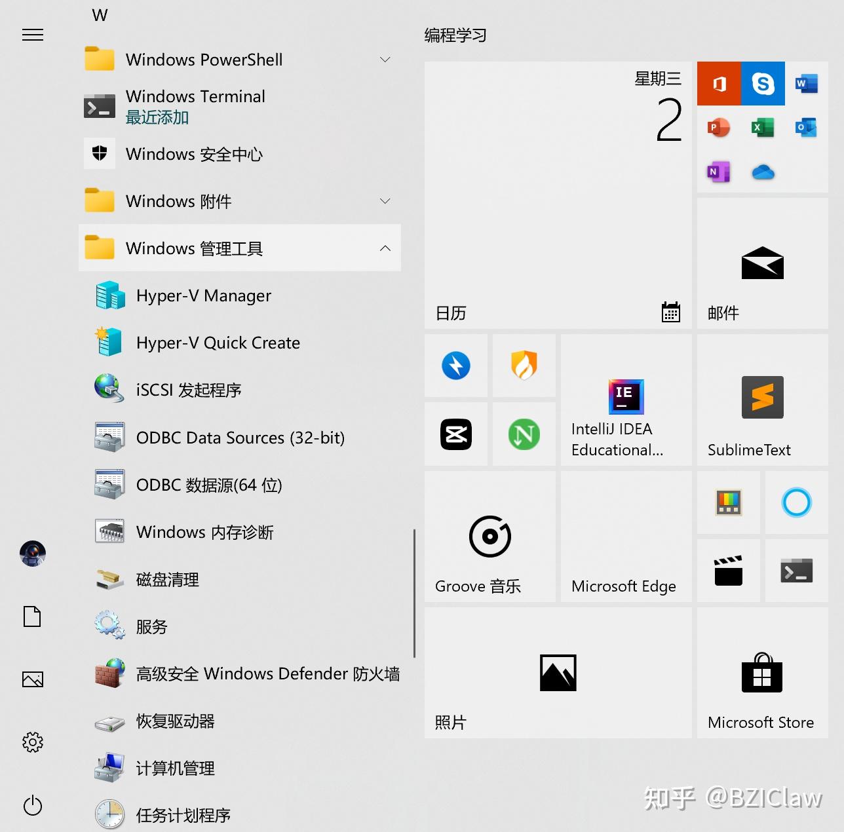Open the Office tile
Screen dimensions: 844x832
[719, 83]
